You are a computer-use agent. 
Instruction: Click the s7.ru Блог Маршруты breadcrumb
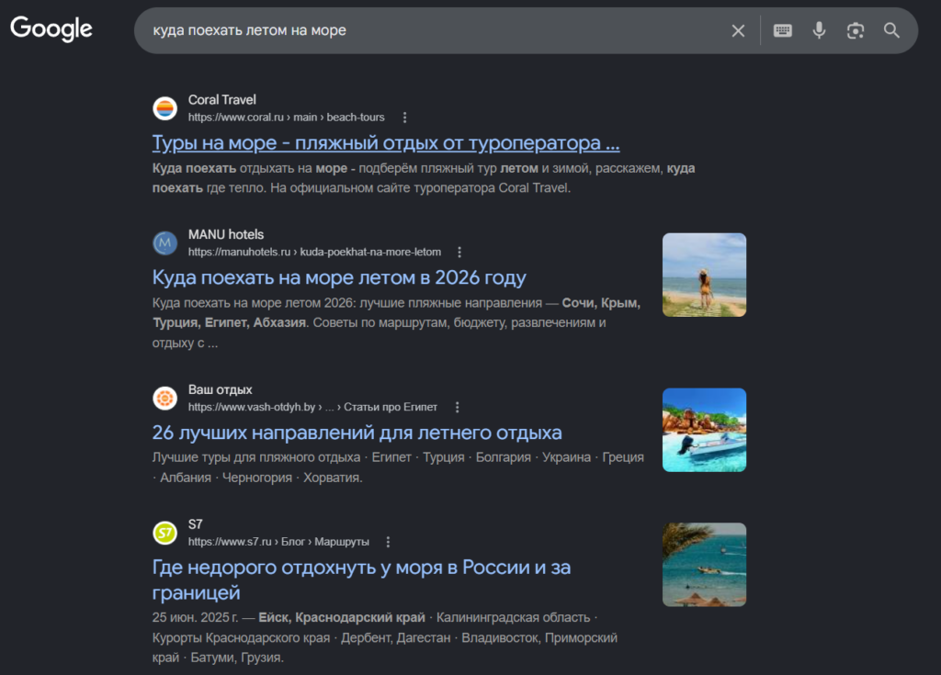[278, 542]
